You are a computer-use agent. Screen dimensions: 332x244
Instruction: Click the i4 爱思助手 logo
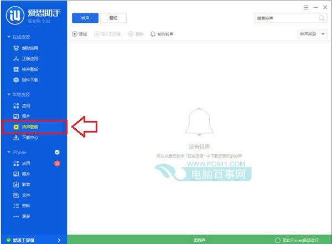pyautogui.click(x=15, y=16)
